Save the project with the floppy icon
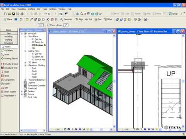Screen dimensions: 186x139 [x=14, y=14]
